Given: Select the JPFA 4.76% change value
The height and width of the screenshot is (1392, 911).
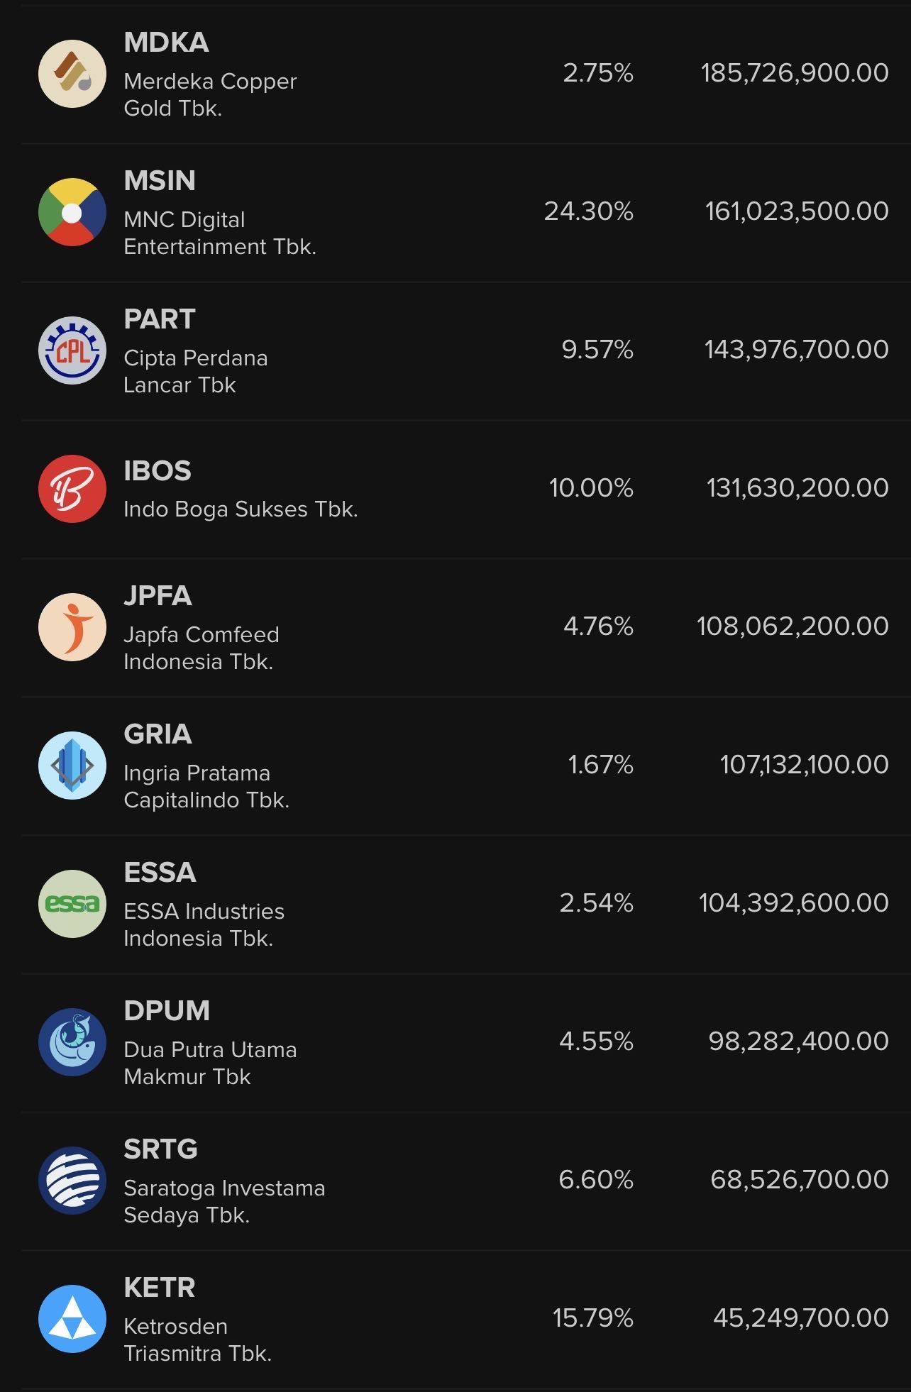Looking at the screenshot, I should coord(598,626).
